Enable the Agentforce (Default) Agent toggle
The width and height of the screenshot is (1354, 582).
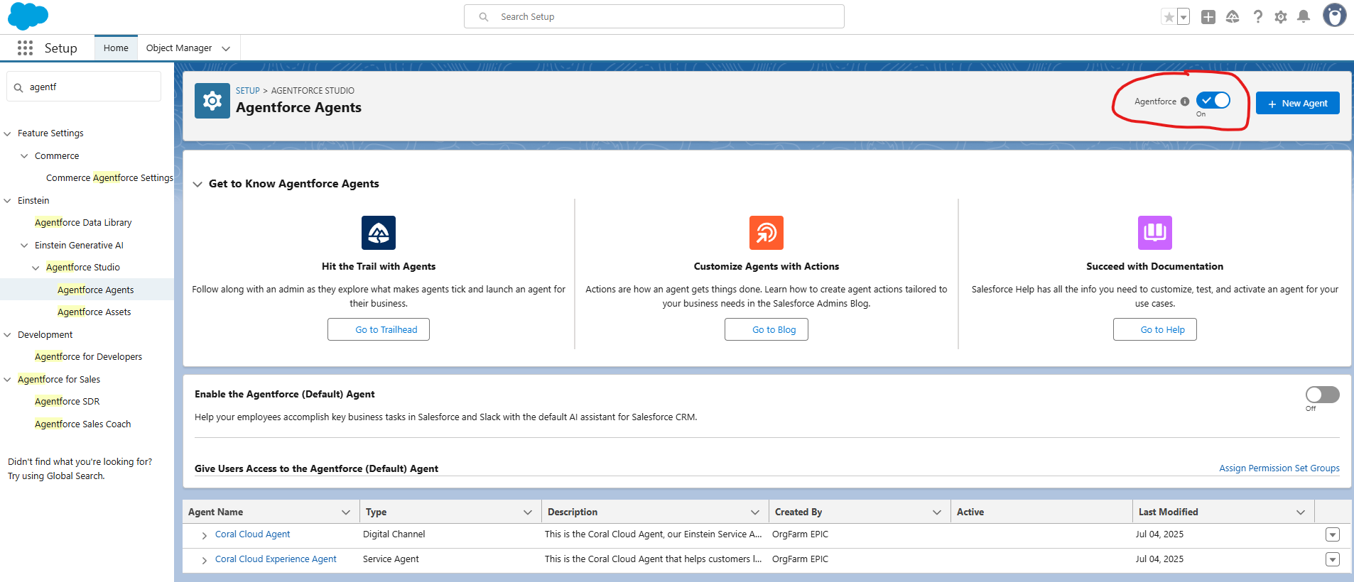[x=1323, y=395]
